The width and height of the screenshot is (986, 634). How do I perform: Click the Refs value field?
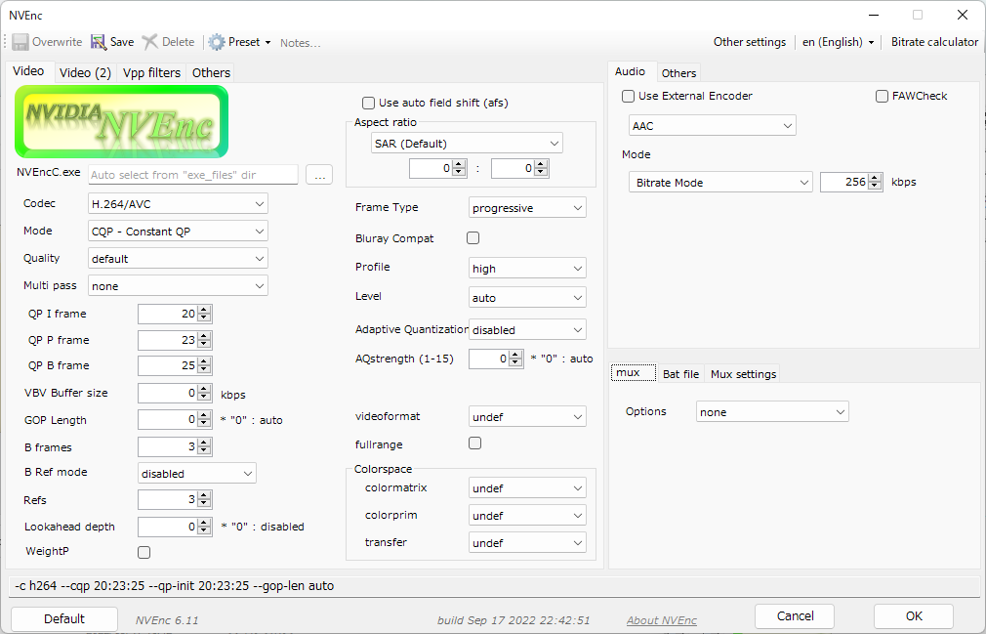pyautogui.click(x=168, y=500)
